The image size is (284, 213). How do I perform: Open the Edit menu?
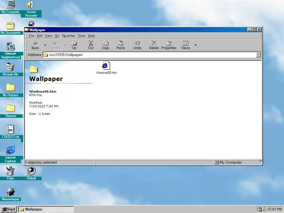[x=40, y=36]
